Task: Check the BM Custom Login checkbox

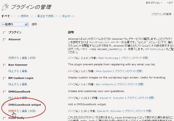Action: click(x=4, y=78)
